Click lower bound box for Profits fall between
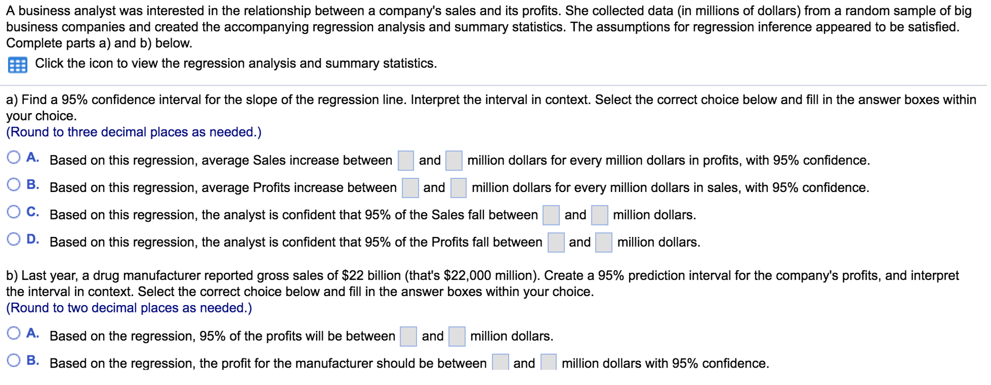 [556, 242]
